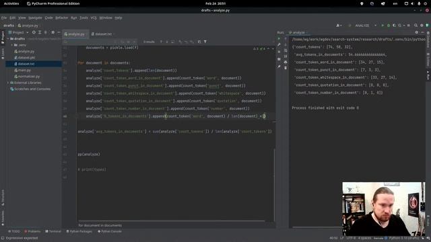Click the print icon in Run panel
Image resolution: width=431 pixels, height=242 pixels.
pos(286,63)
